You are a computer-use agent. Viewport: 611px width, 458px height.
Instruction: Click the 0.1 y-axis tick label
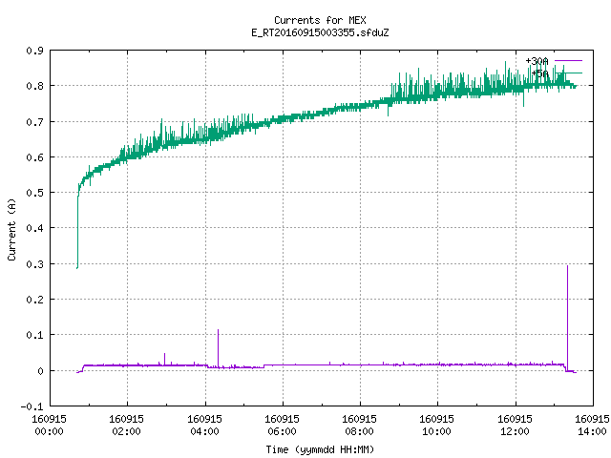pos(34,335)
